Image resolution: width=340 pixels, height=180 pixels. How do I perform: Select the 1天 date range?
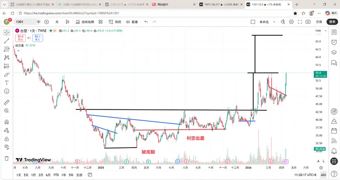click(x=19, y=175)
